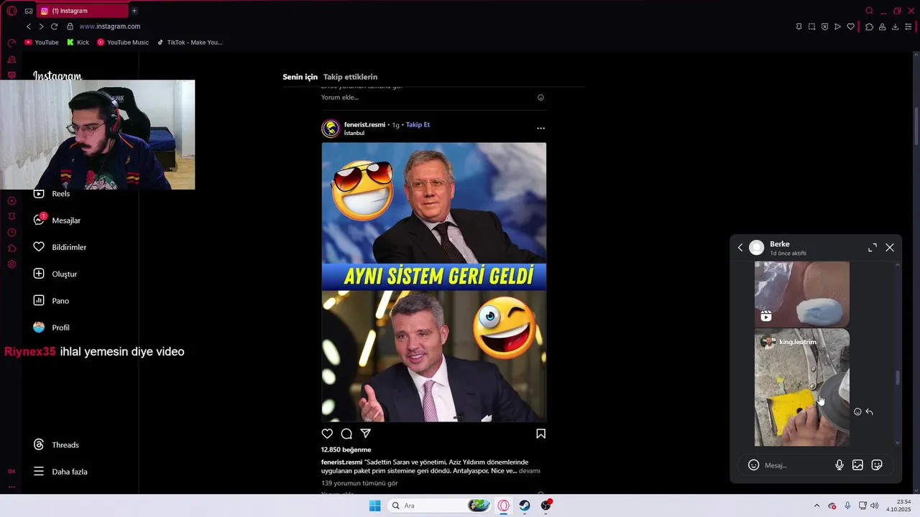Open the Opera sidebar settings gear
This screenshot has height=517, width=920.
11,264
